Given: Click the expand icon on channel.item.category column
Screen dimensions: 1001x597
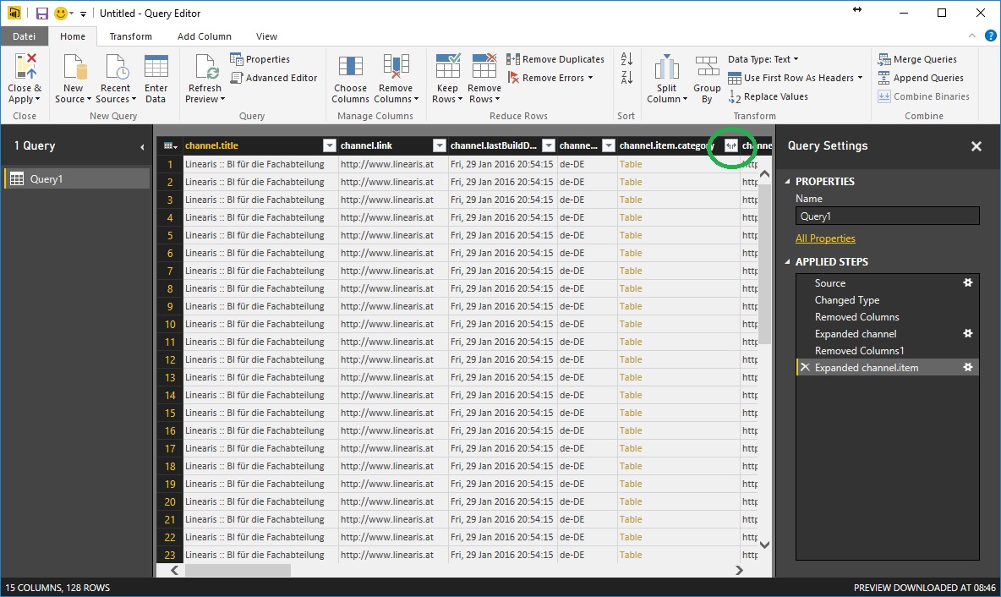Looking at the screenshot, I should click(731, 145).
